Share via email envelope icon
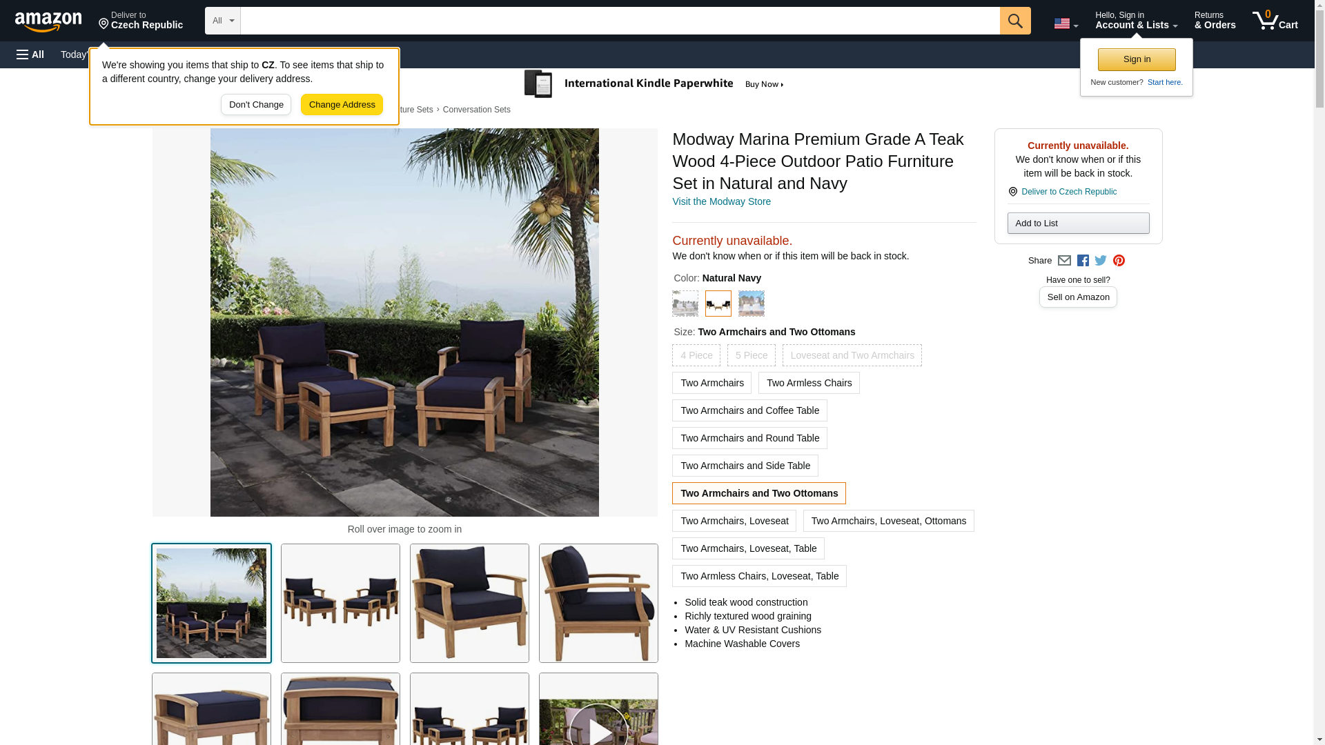Image resolution: width=1325 pixels, height=745 pixels. 1064,261
